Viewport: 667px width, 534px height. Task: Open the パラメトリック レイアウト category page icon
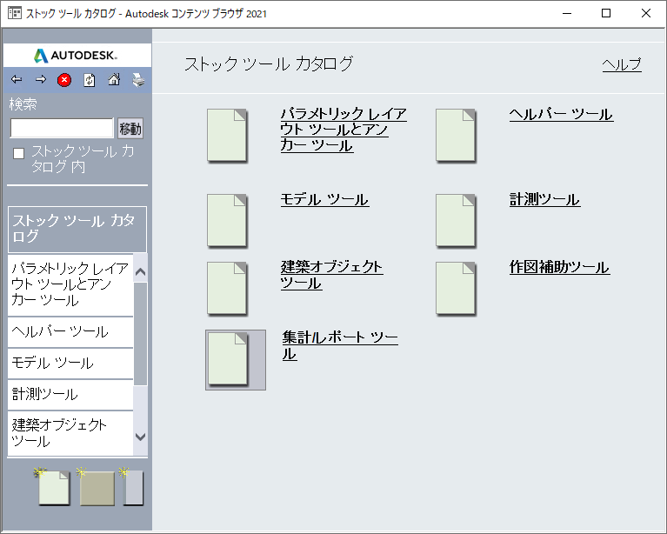click(x=227, y=136)
